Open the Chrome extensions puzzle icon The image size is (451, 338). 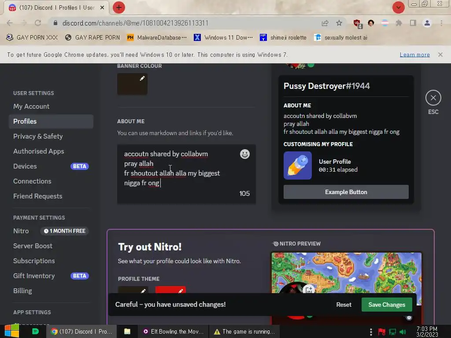pos(399,23)
